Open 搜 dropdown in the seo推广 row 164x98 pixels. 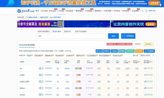tap(41, 75)
